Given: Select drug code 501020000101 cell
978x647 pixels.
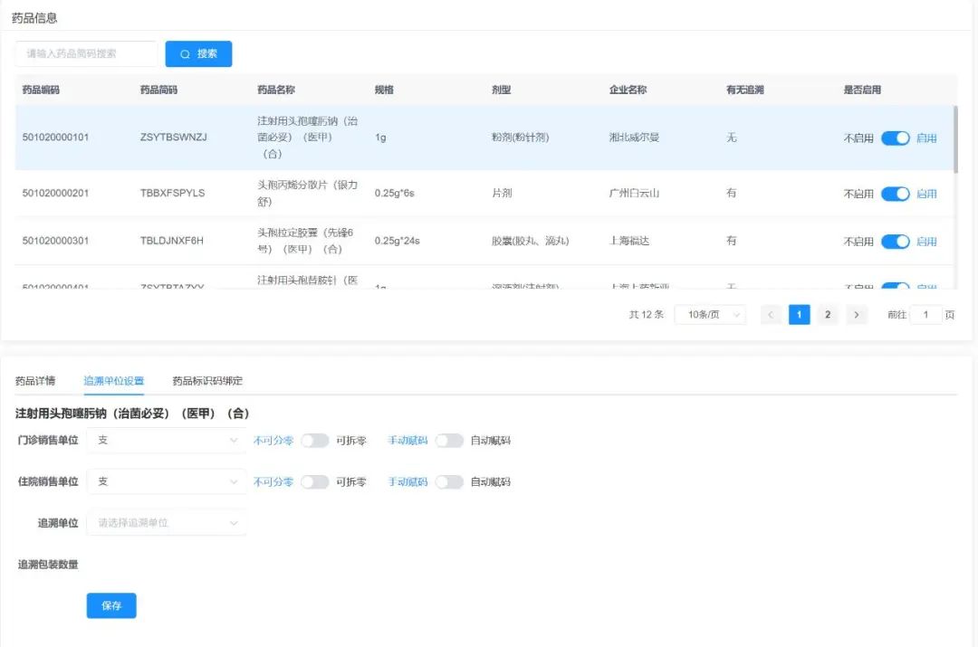Looking at the screenshot, I should pyautogui.click(x=55, y=138).
